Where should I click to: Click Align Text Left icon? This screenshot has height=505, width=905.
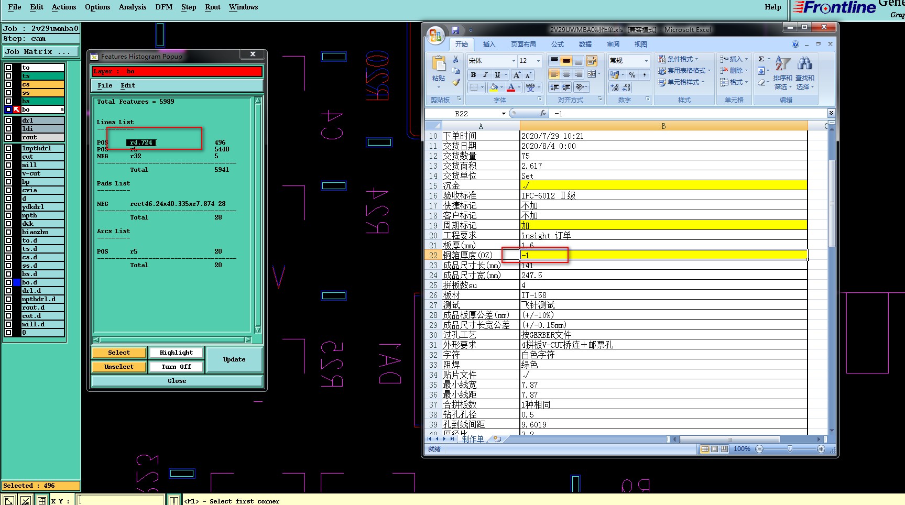[x=554, y=74]
